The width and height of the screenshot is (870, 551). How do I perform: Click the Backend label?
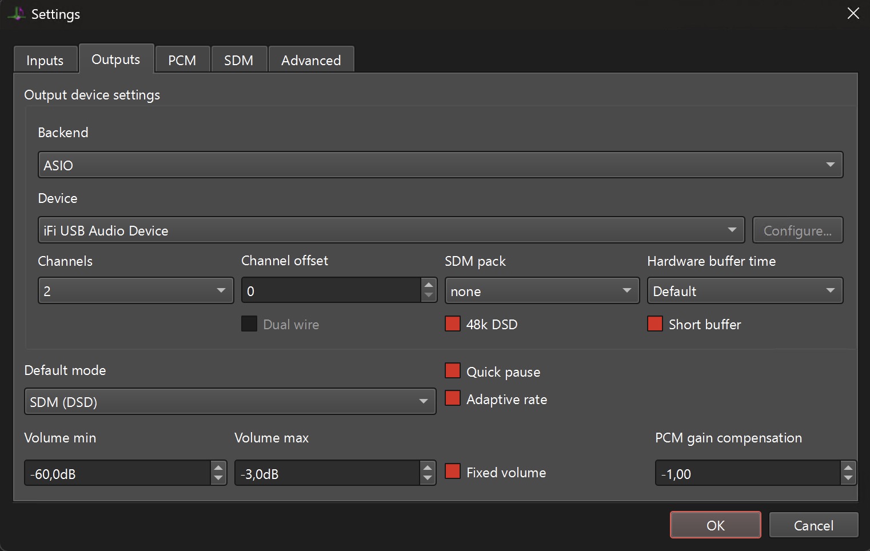(x=63, y=132)
